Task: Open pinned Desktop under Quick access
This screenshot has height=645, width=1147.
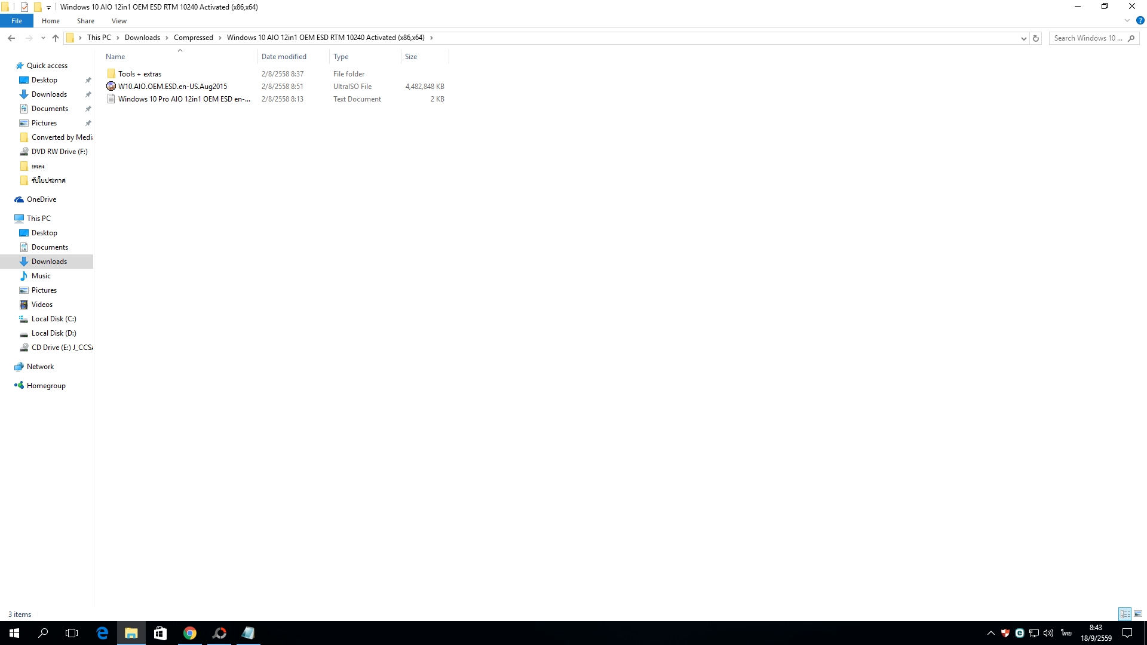Action: pos(45,80)
